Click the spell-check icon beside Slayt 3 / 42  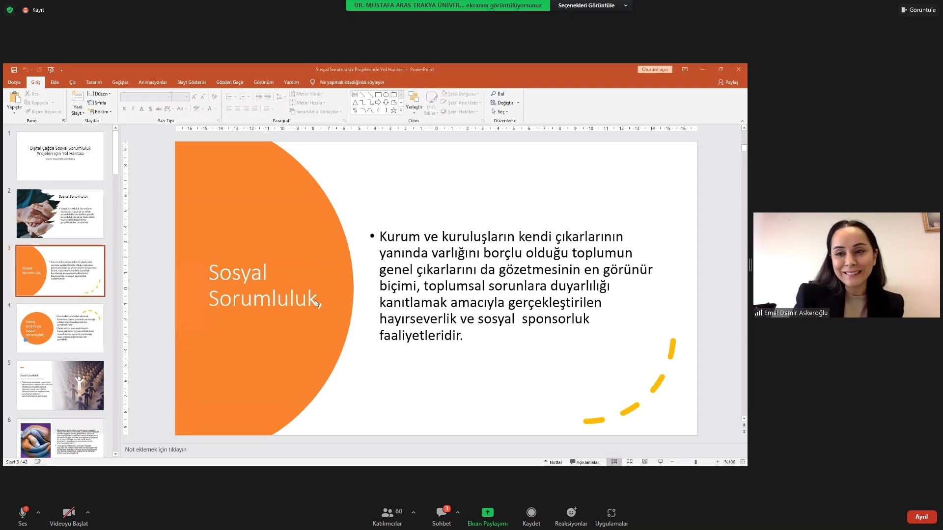click(37, 462)
